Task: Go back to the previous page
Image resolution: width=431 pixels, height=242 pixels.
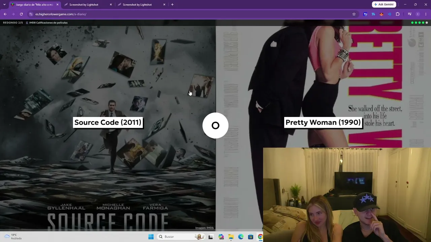Action: (x=5, y=14)
